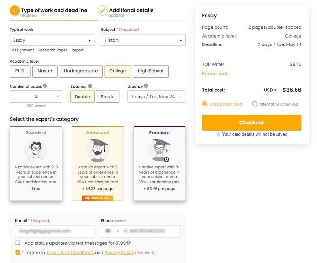Open the Promo code link
The image size is (317, 263).
pos(215,74)
